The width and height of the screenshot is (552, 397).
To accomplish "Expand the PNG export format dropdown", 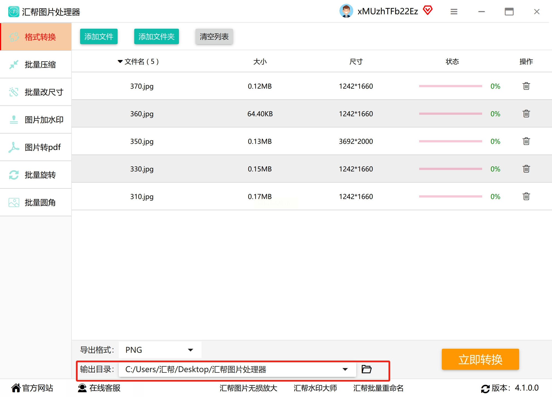I will pyautogui.click(x=190, y=350).
